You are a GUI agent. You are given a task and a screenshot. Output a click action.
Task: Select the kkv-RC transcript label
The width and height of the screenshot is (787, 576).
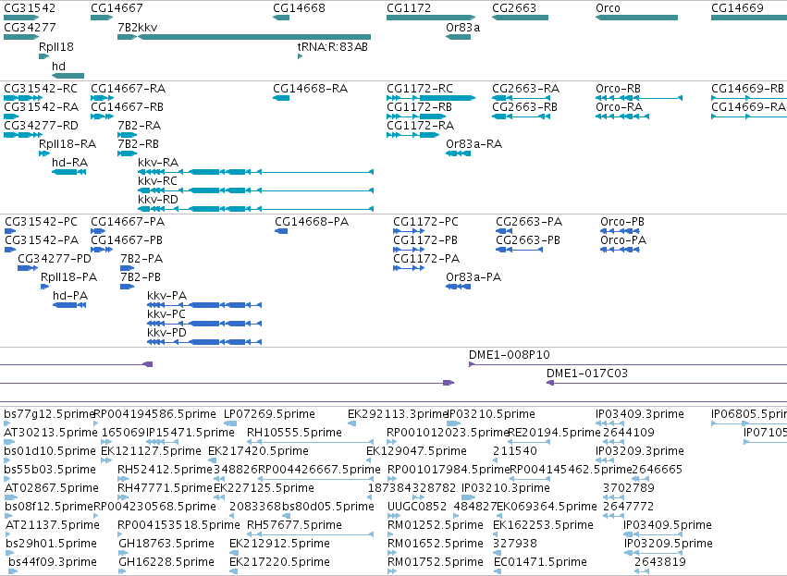coord(157,181)
